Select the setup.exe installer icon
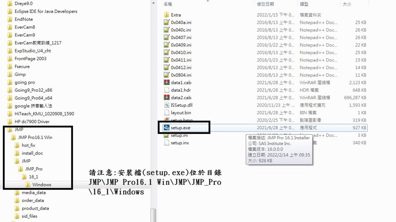The width and height of the screenshot is (396, 222). tap(166, 128)
